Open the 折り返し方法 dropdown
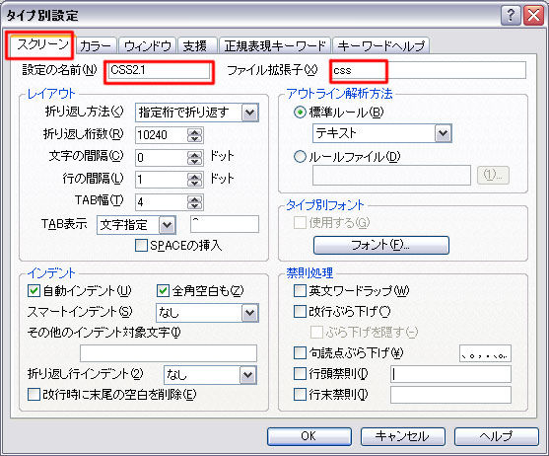This screenshot has height=456, width=549. click(x=249, y=113)
